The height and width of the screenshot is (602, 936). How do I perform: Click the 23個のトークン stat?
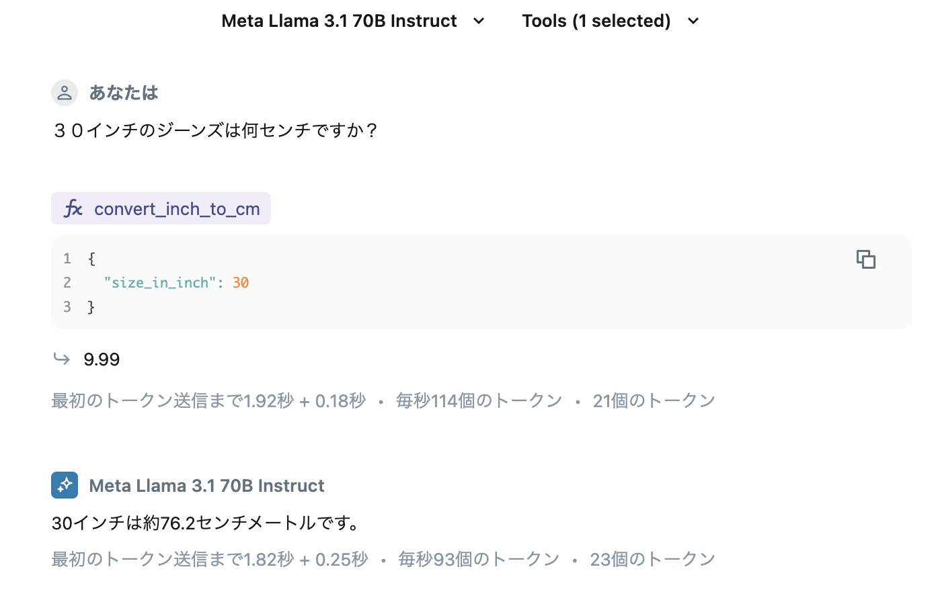tap(652, 560)
